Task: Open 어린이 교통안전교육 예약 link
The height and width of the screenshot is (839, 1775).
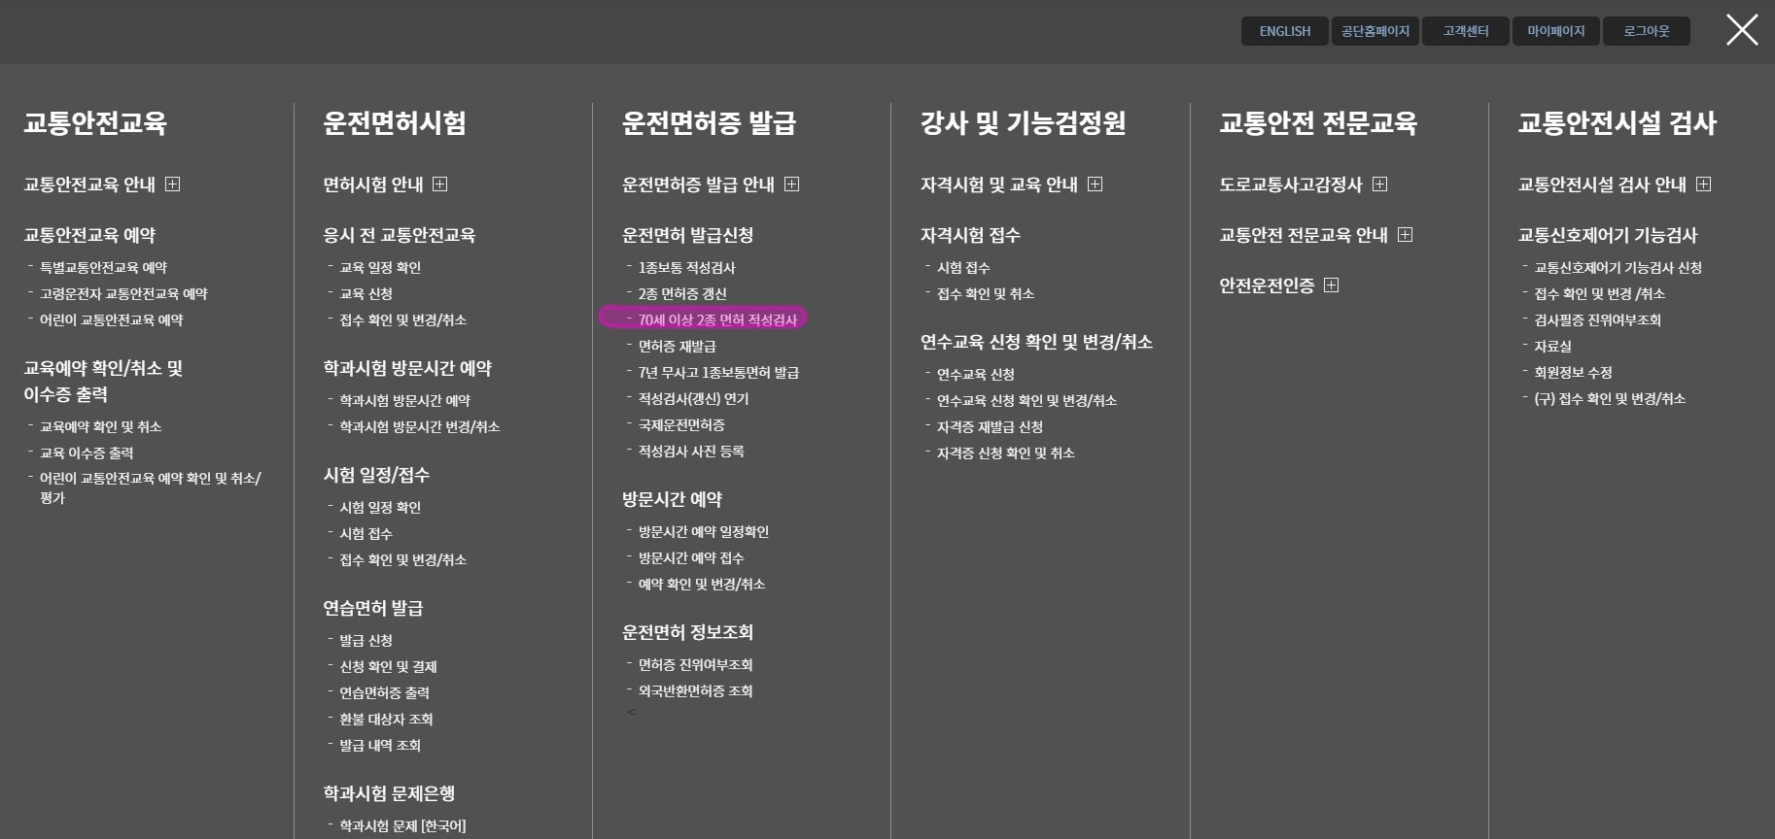Action: [x=111, y=319]
